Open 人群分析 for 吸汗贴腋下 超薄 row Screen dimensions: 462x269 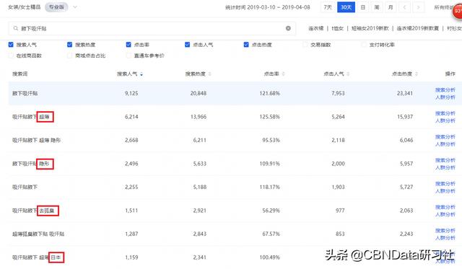pos(445,120)
